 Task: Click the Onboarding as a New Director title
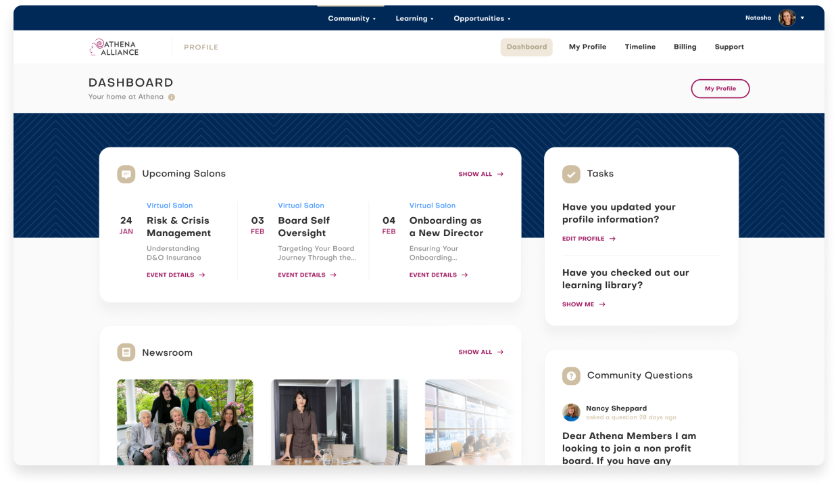point(446,227)
